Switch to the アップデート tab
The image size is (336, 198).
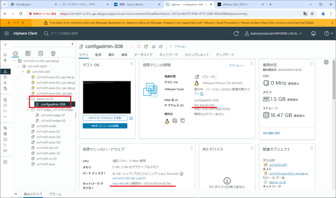(225, 55)
